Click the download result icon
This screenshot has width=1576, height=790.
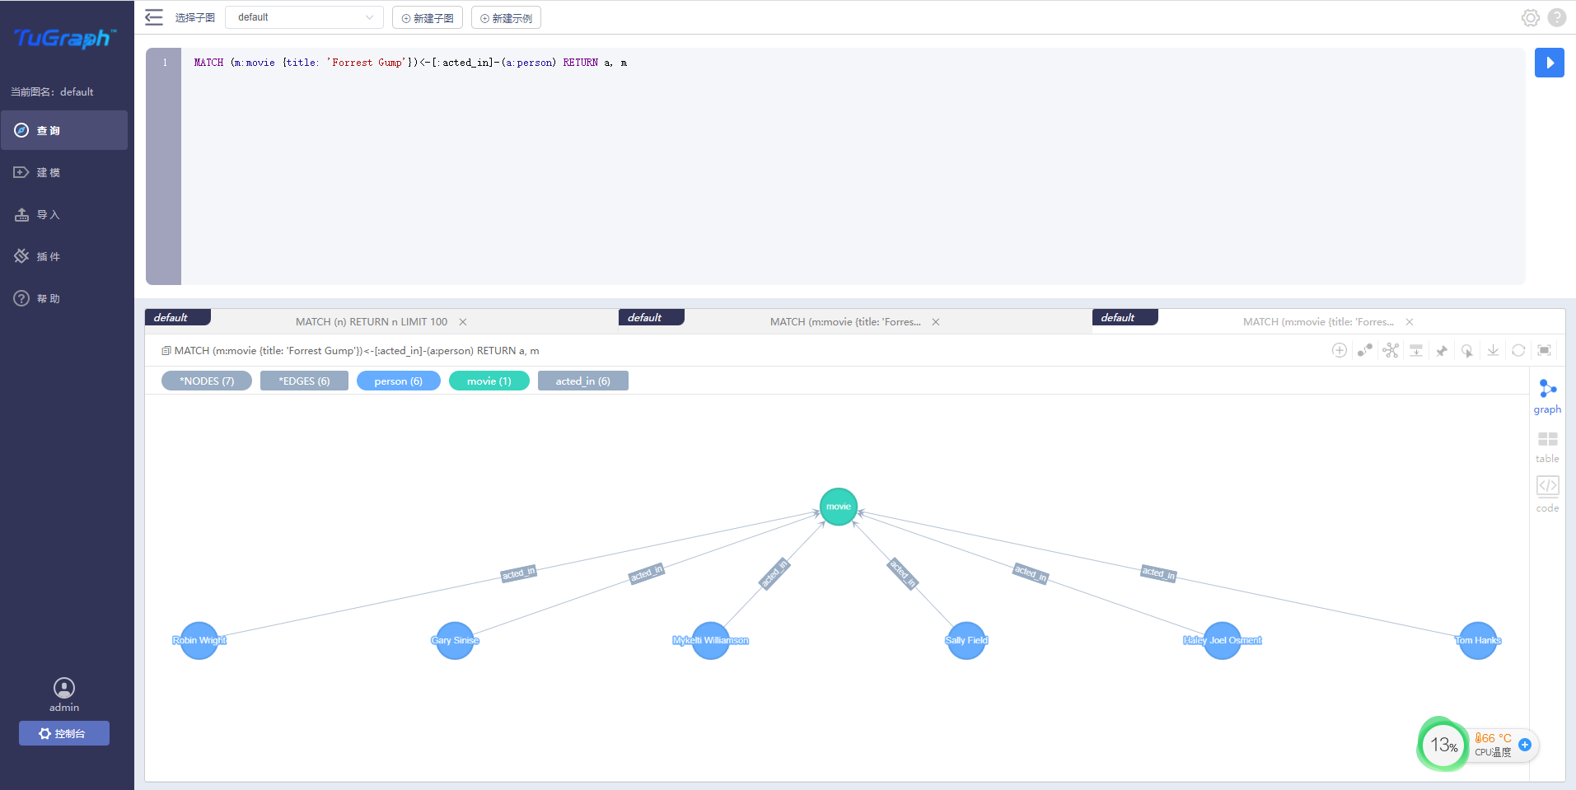1493,350
